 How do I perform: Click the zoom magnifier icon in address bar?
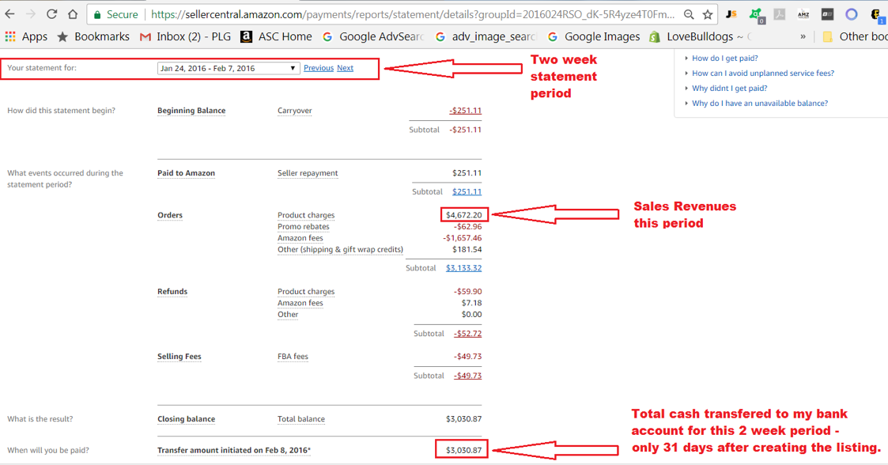(689, 14)
